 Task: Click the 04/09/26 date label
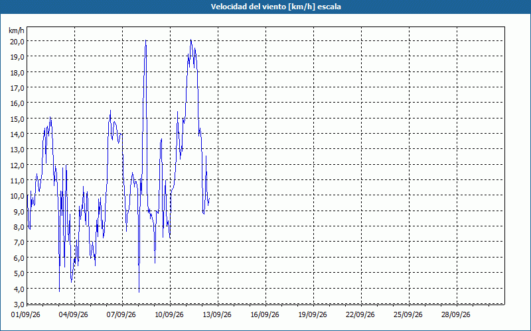pyautogui.click(x=74, y=315)
